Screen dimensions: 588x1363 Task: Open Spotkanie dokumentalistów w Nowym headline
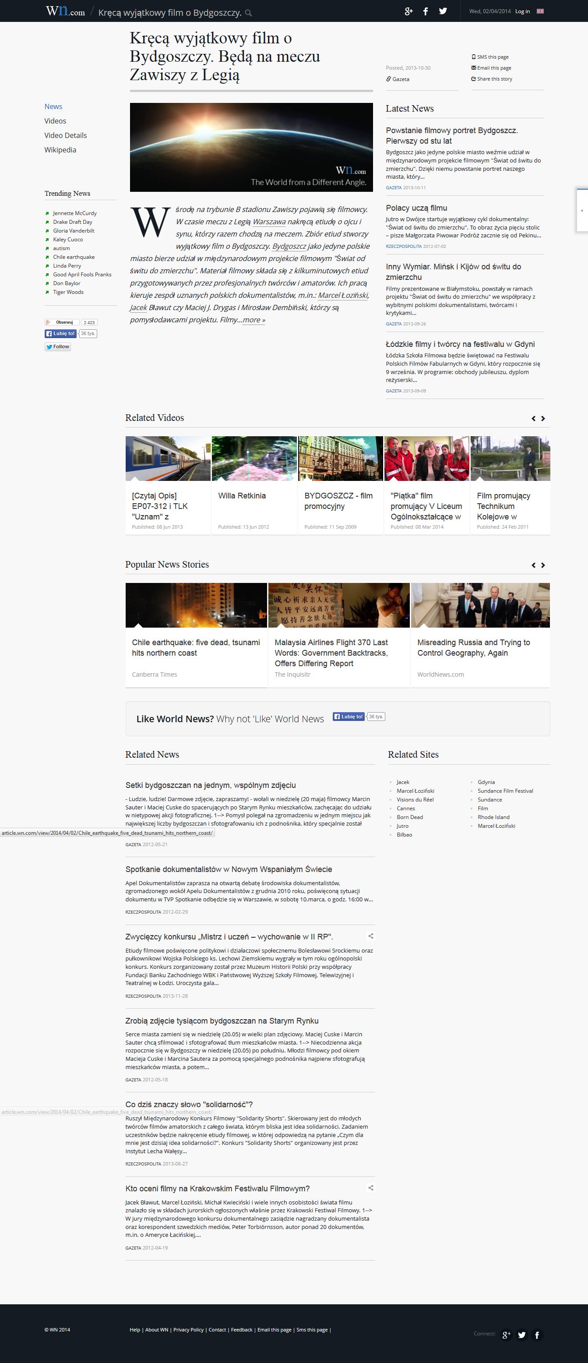tap(229, 869)
